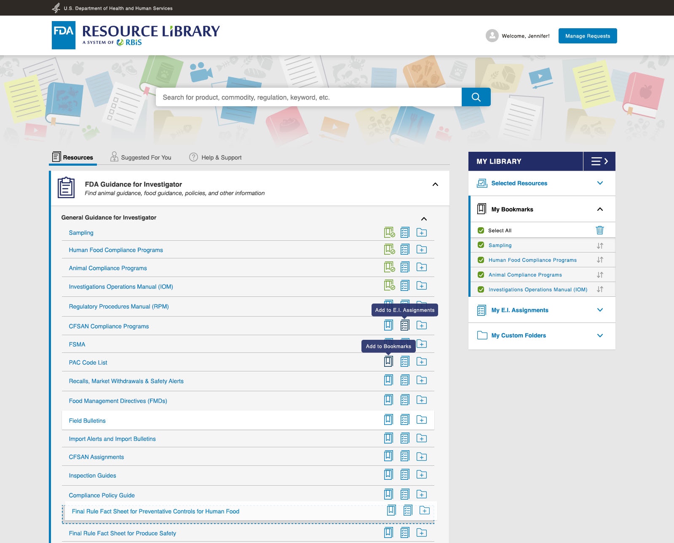Screen dimensions: 674x543
Task: Bookmark the PAC Code List resource
Action: [x=388, y=361]
